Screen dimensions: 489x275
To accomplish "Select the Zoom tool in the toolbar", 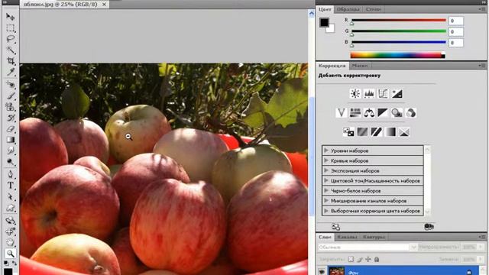I will 10,253.
